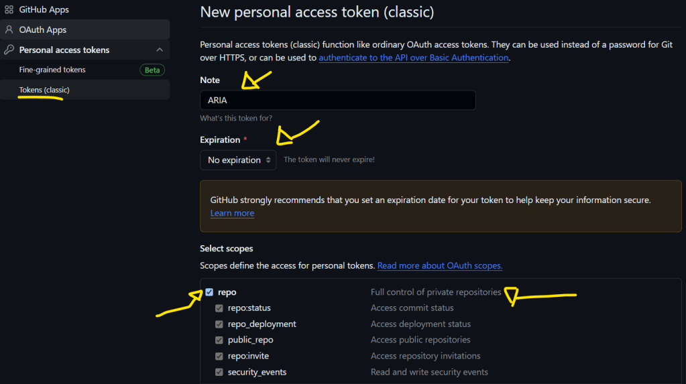Open the OAuth Apps sidebar item

43,30
